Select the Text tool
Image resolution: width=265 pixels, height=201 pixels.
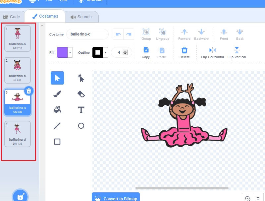[x=81, y=110]
